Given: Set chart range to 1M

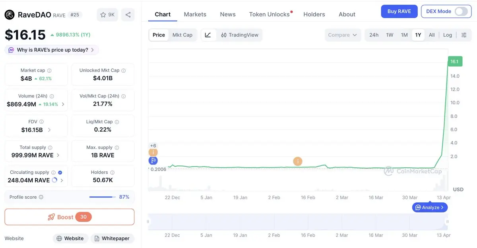Looking at the screenshot, I should [x=404, y=35].
